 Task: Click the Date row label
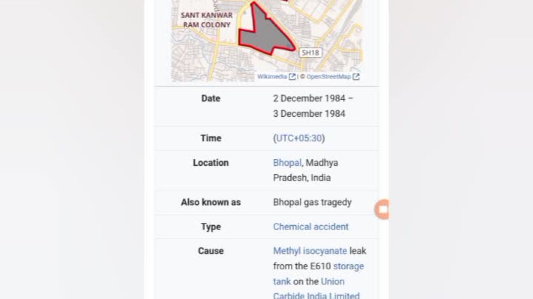coord(211,98)
